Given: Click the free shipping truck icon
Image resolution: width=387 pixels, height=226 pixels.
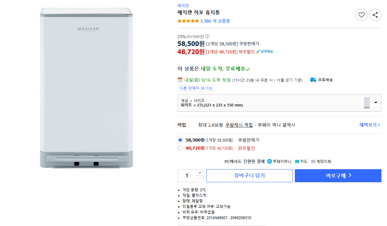Looking at the screenshot, I should (x=313, y=80).
